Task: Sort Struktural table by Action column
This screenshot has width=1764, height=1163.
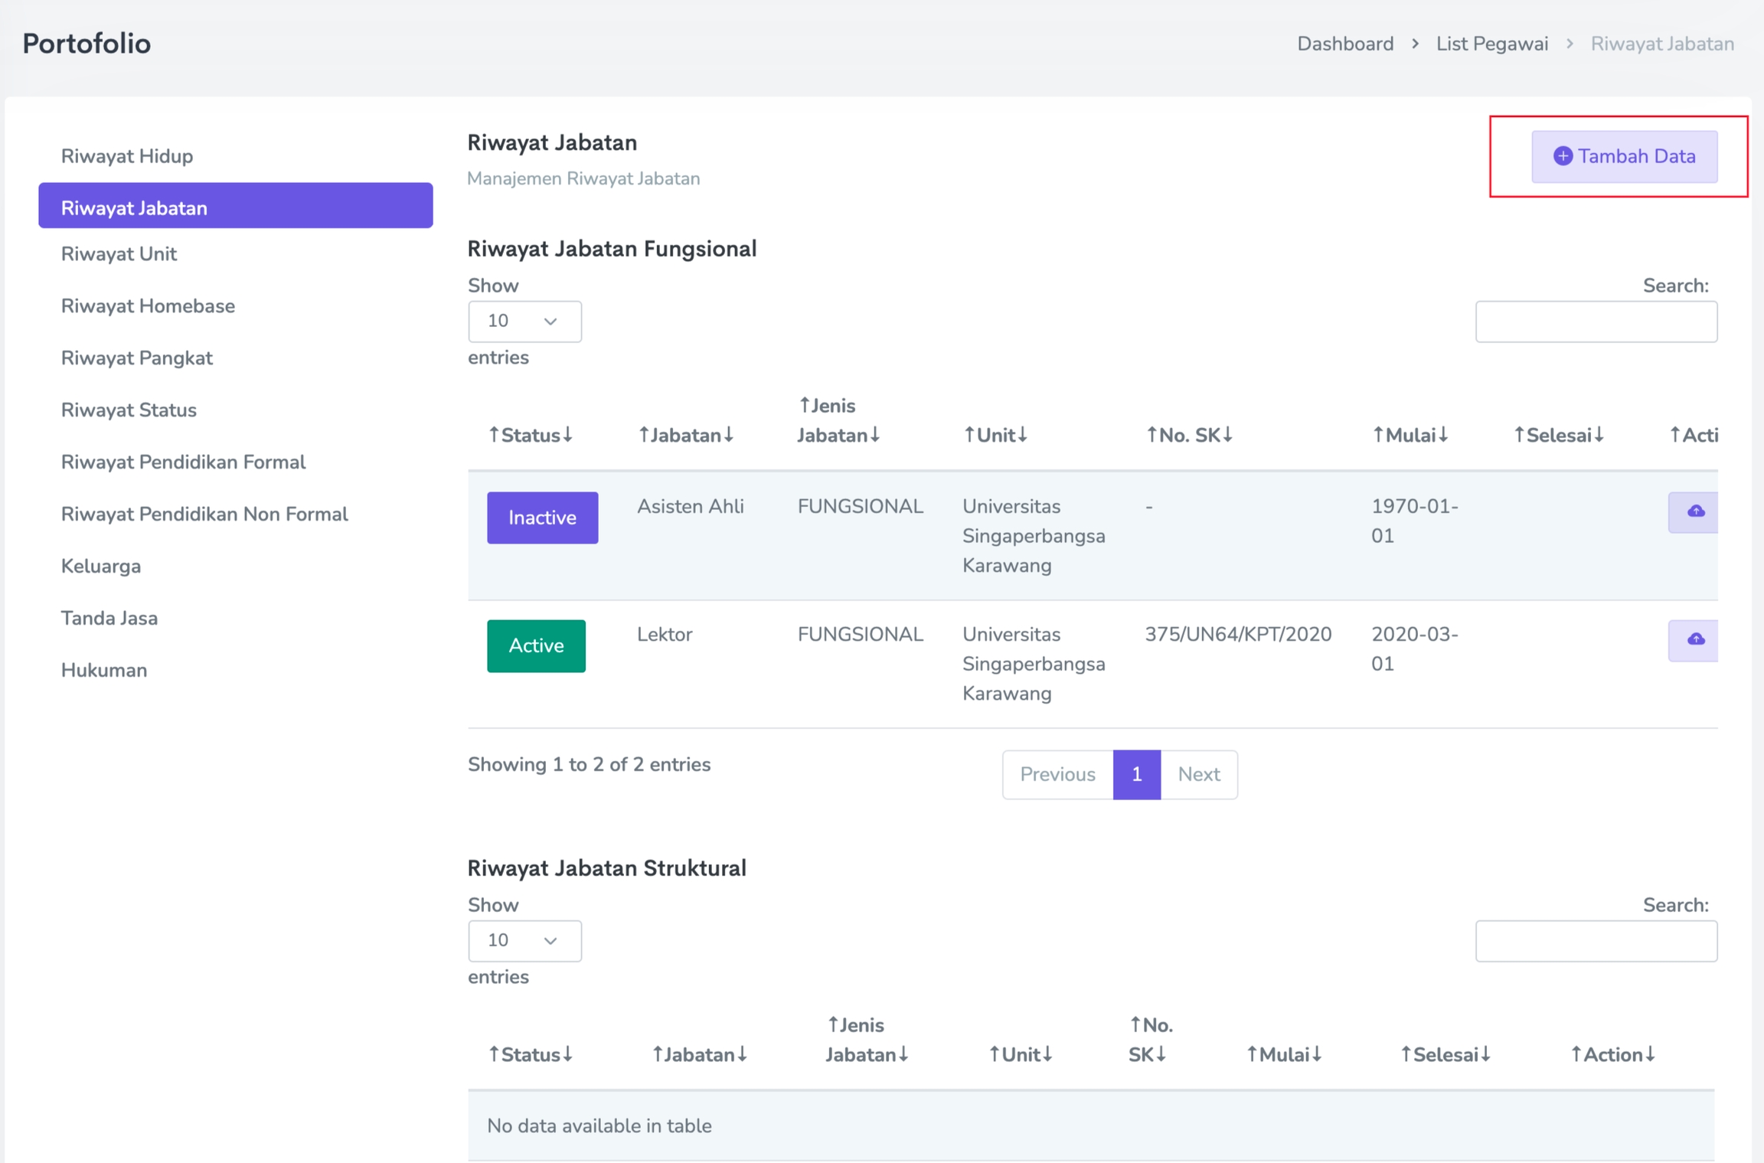Action: [x=1612, y=1054]
